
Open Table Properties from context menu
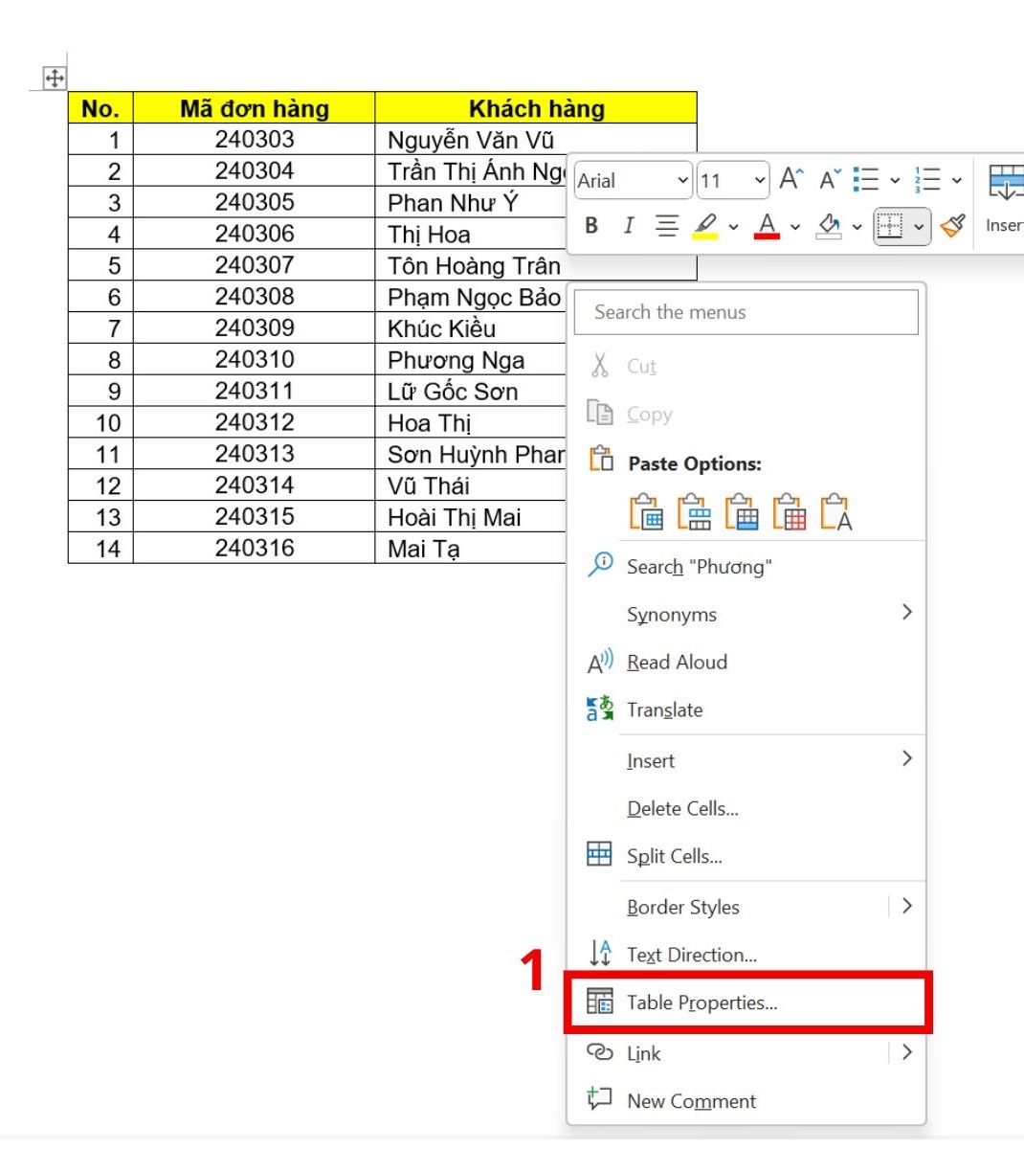[701, 1003]
